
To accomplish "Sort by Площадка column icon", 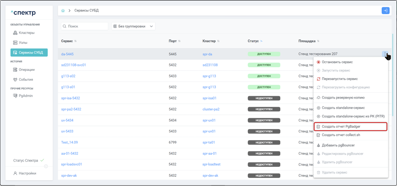I will (318, 41).
